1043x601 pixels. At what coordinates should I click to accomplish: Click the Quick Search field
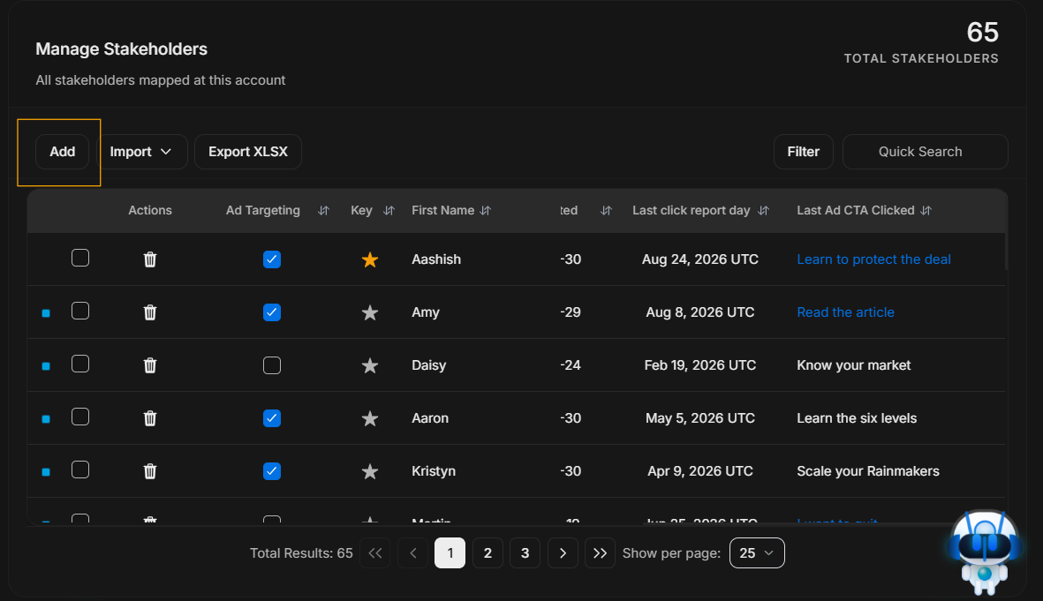click(926, 152)
